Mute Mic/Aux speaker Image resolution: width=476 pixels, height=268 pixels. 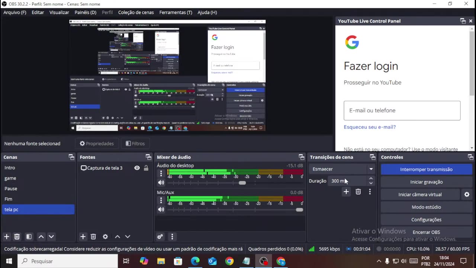[x=161, y=209]
